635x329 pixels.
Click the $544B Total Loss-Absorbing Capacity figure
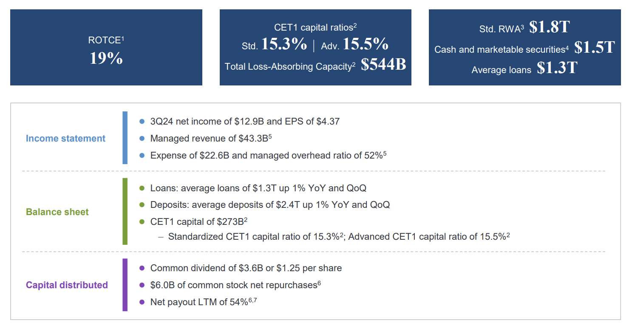pyautogui.click(x=383, y=65)
